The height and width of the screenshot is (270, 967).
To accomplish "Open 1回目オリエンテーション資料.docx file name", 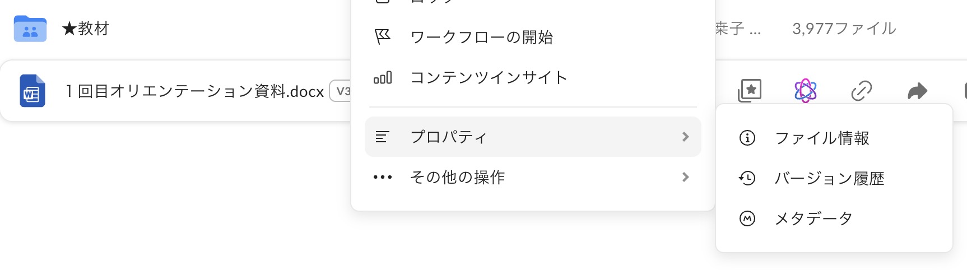I will point(194,91).
